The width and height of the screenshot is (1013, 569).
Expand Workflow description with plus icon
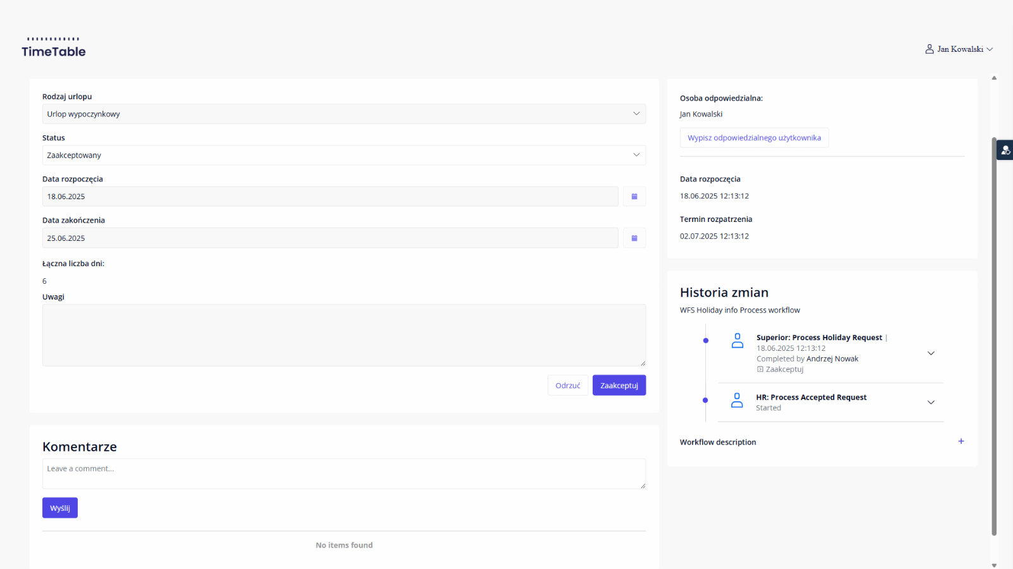[961, 441]
